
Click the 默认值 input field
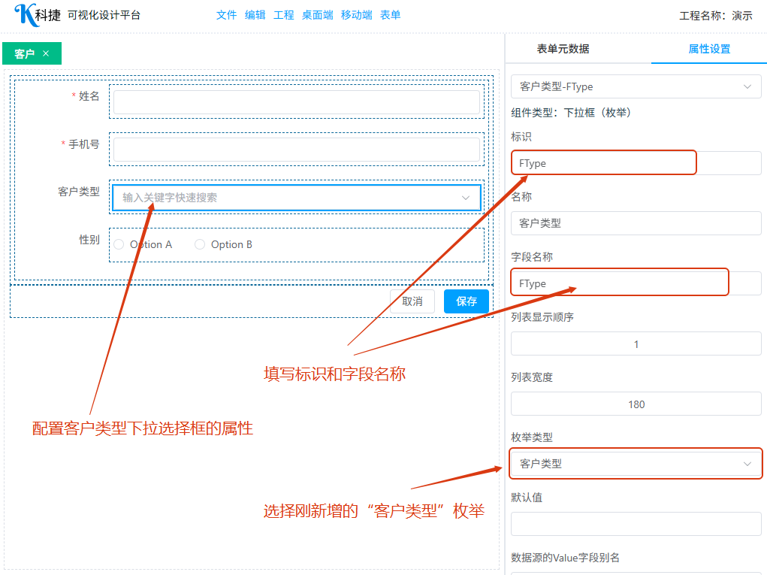tap(636, 524)
